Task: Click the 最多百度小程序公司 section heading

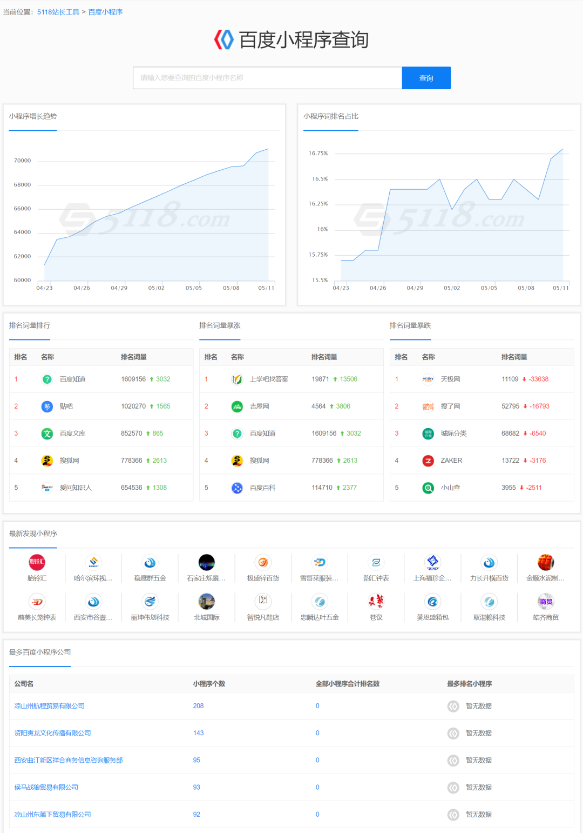Action: click(40, 652)
